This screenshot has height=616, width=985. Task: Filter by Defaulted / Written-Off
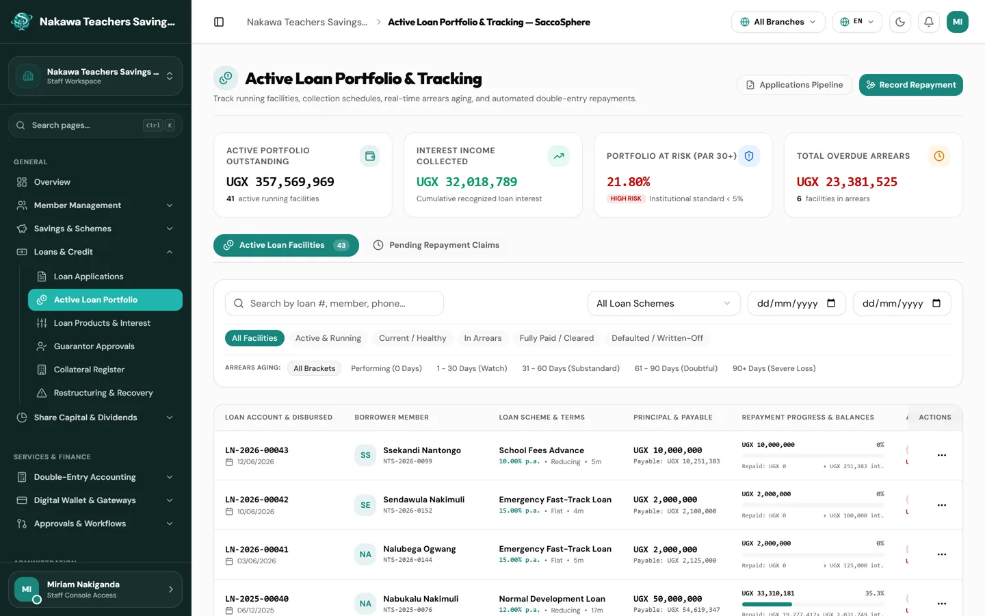point(657,338)
